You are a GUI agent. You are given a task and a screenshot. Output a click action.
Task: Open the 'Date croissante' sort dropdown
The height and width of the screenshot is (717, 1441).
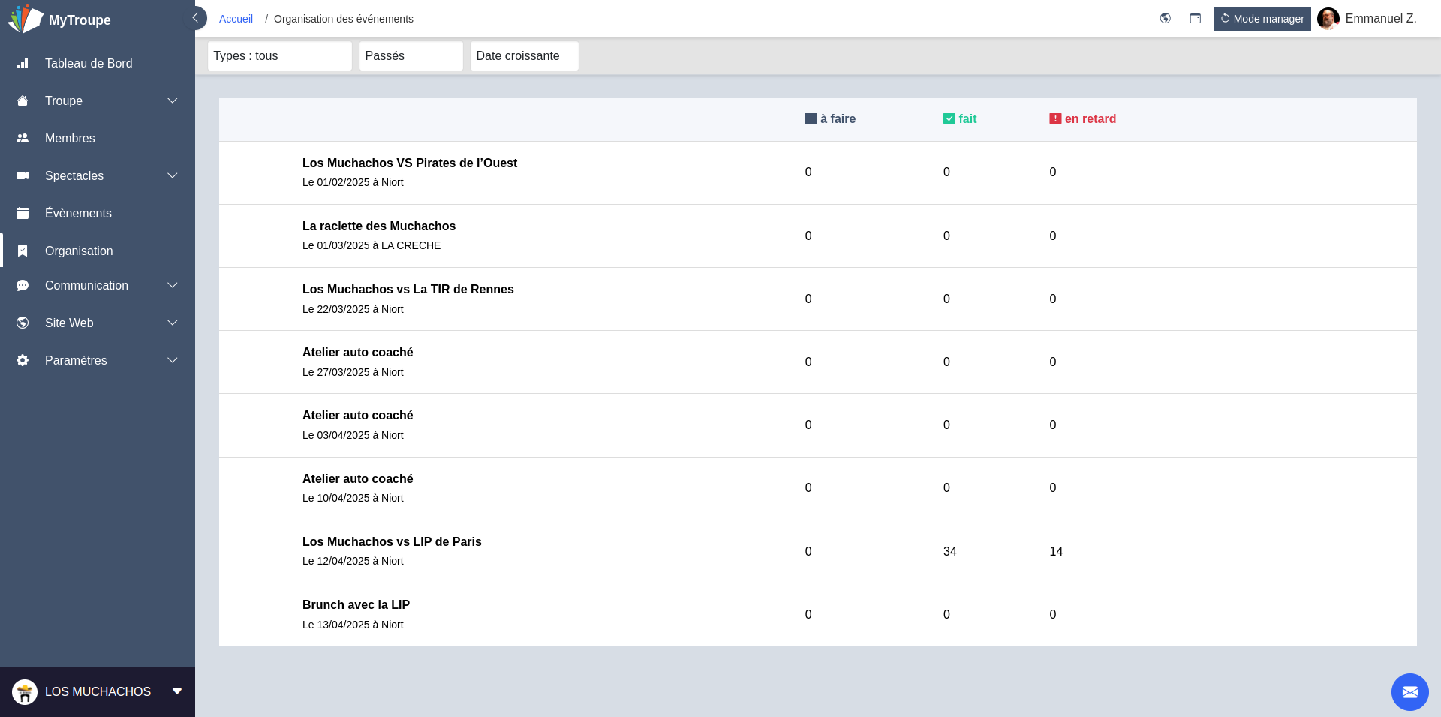pyautogui.click(x=524, y=56)
